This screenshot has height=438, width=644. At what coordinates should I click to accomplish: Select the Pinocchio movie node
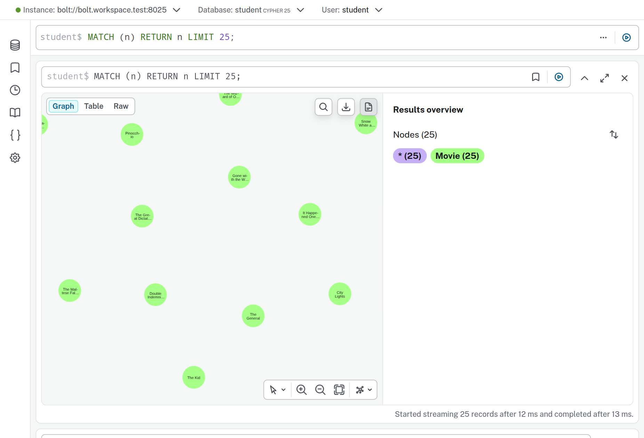[132, 135]
